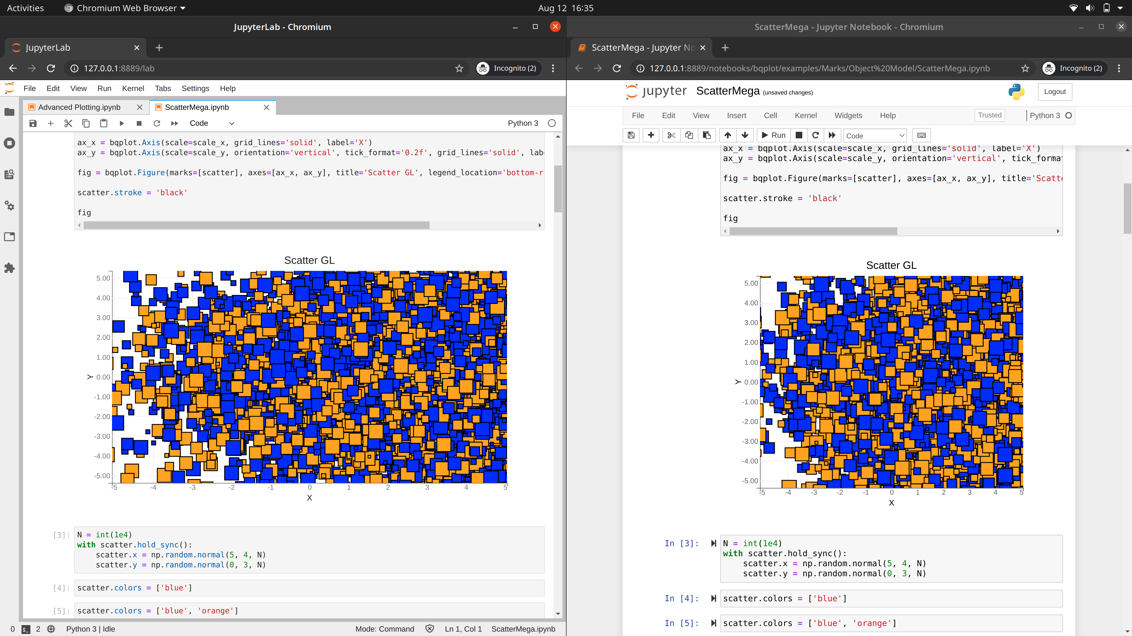Screen dimensions: 1132x636
Task: Click scatter.colors = ['blue'] cell in JupyterLab
Action: (309, 588)
